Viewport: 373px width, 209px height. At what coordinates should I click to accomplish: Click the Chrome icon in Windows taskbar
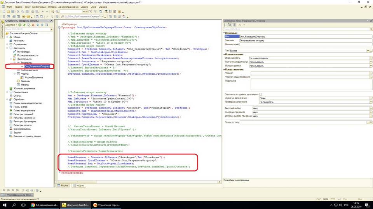[x=33, y=205]
